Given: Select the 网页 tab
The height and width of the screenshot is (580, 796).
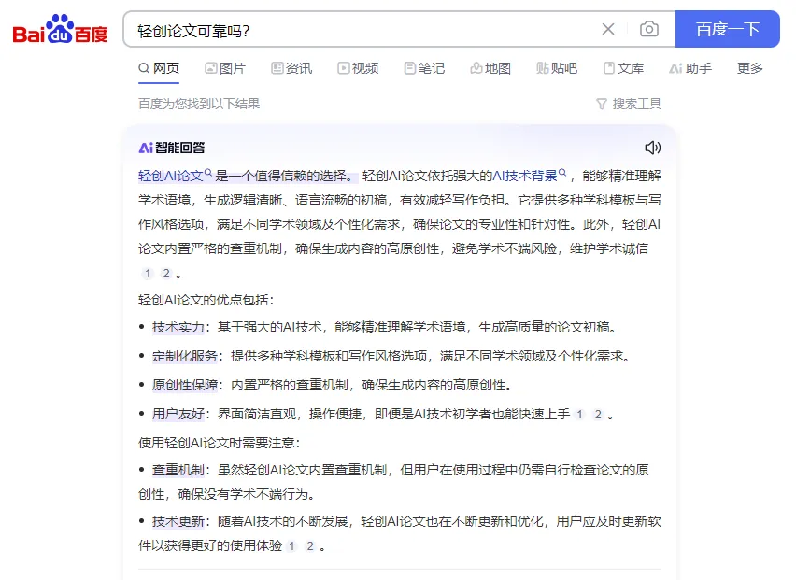Looking at the screenshot, I should pyautogui.click(x=159, y=68).
